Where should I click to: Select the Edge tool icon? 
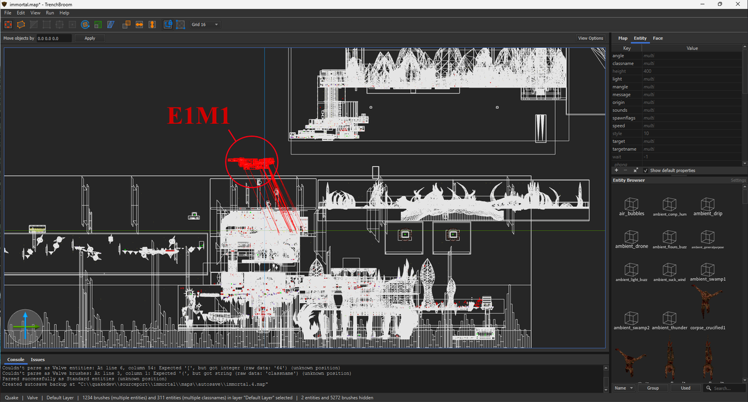[x=60, y=25]
